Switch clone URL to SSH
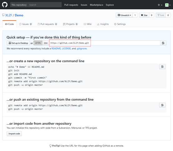This screenshot has height=151, width=173. [x=46, y=43]
